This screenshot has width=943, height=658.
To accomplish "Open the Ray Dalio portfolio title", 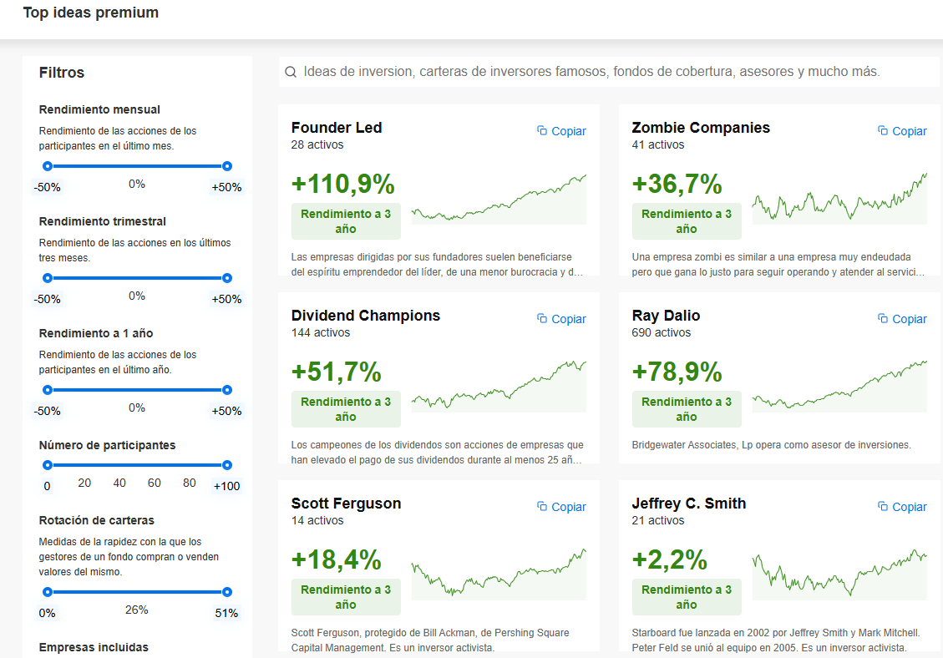I will [666, 316].
